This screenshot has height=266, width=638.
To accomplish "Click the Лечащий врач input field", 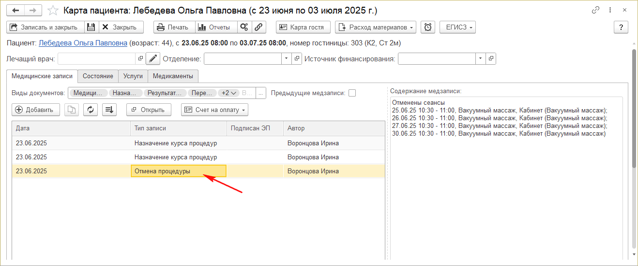I will (x=97, y=58).
